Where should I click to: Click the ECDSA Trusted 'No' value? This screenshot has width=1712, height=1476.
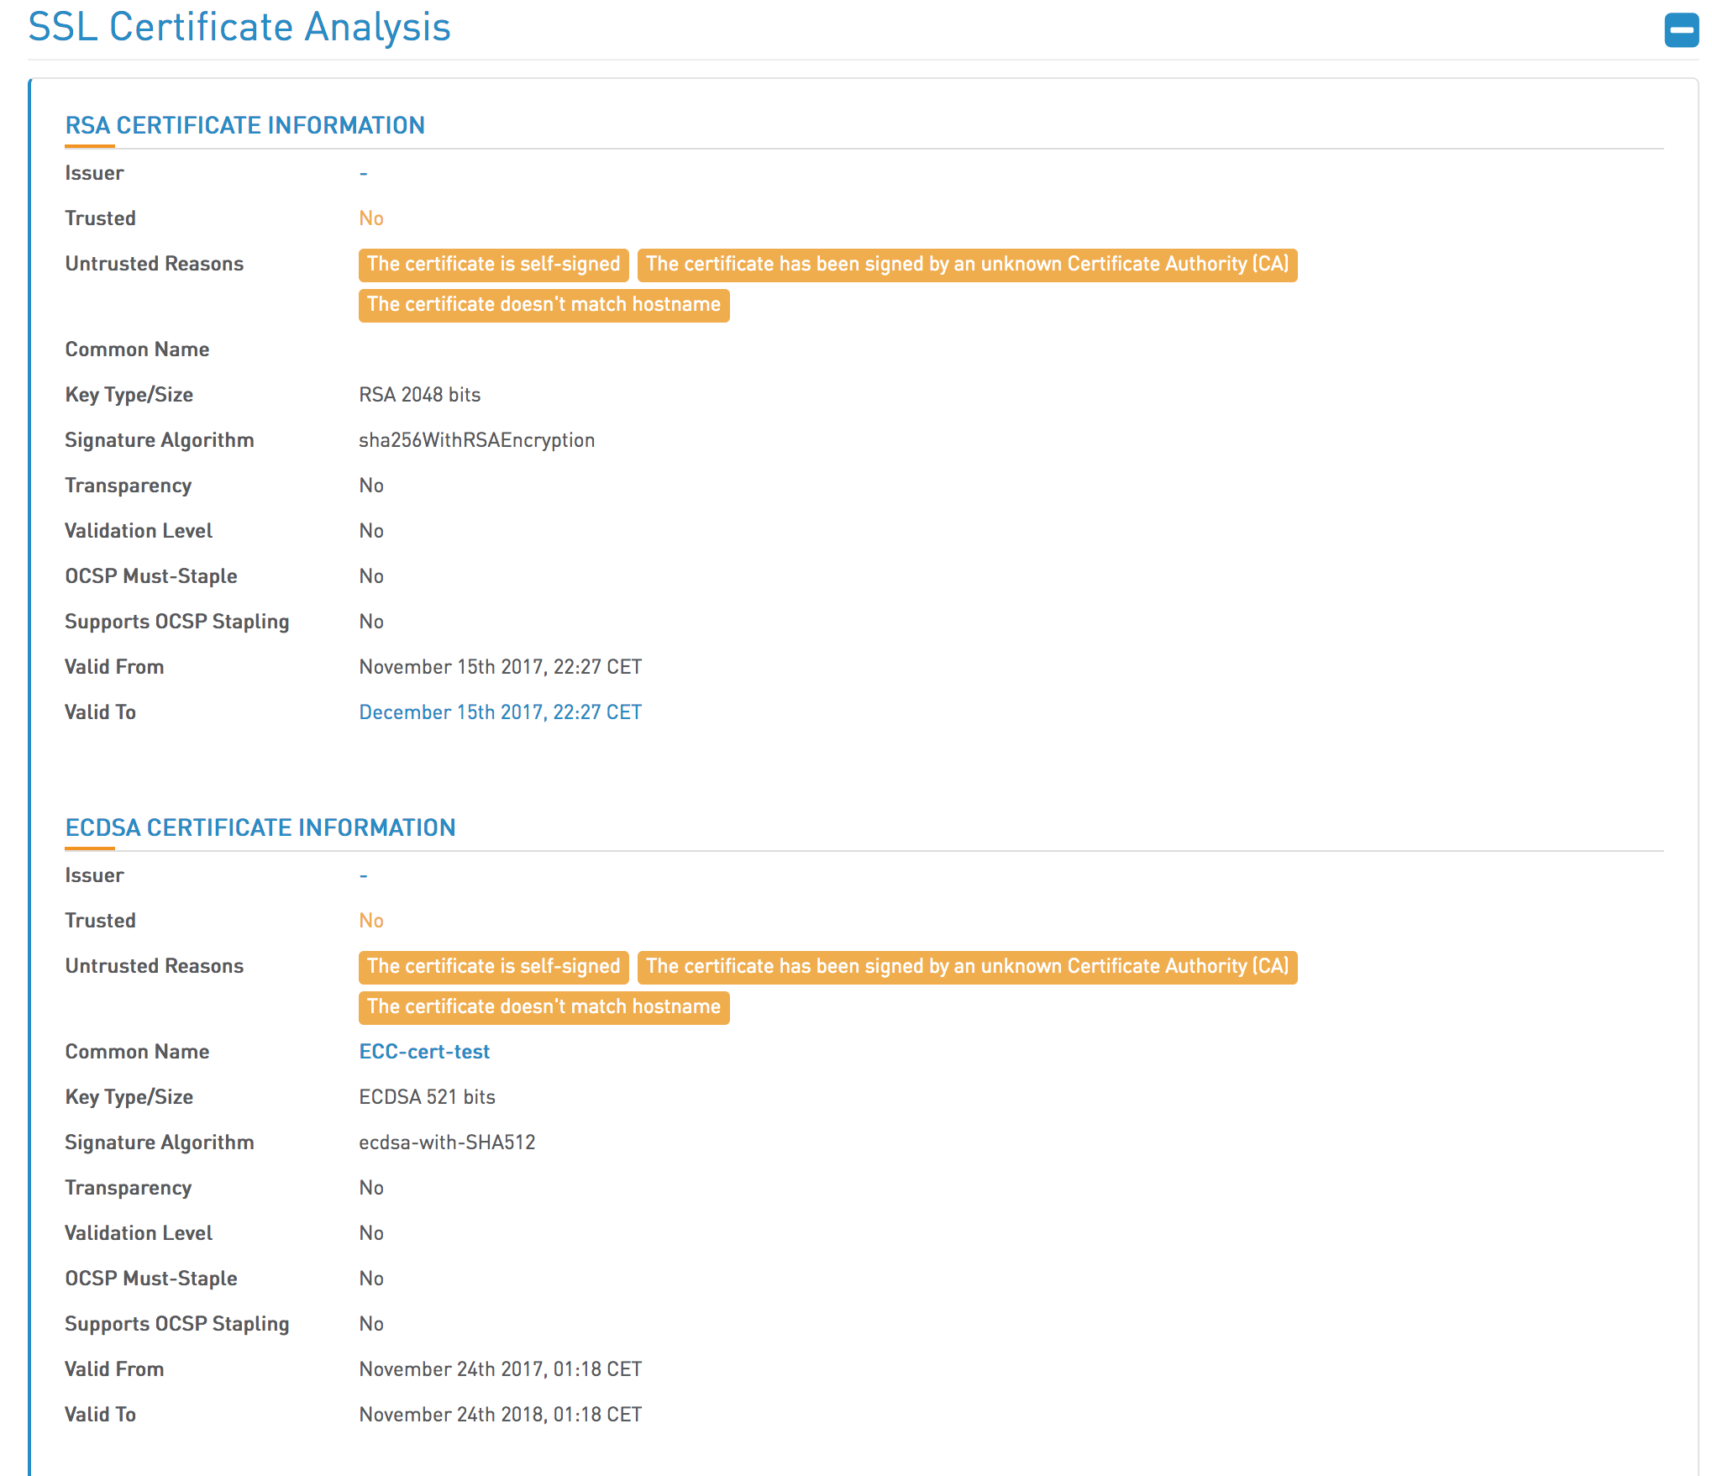coord(371,921)
